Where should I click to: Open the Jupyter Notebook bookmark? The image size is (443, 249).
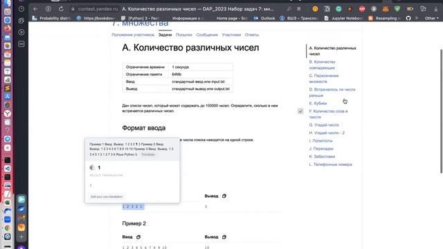click(343, 18)
